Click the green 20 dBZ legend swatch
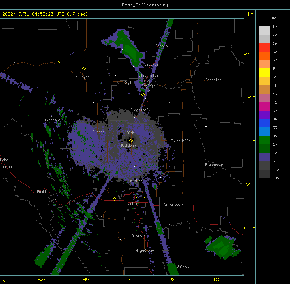The width and height of the screenshot is (290, 284). coord(264,140)
